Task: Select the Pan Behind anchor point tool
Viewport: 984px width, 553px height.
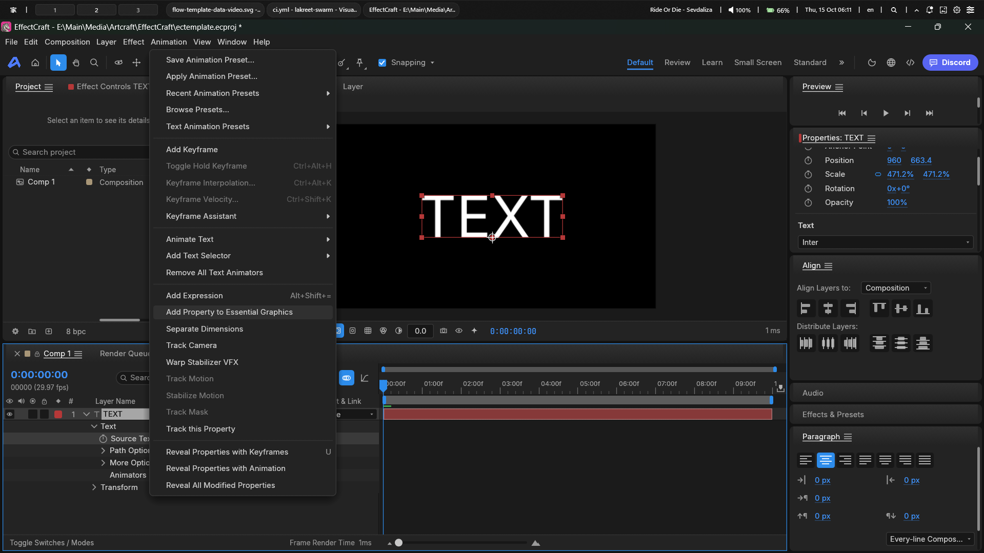Action: click(136, 63)
